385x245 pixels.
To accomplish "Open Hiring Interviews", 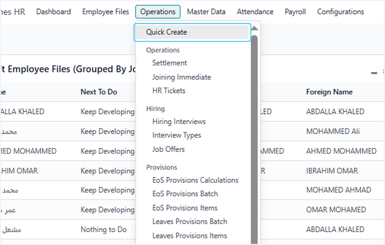I will tap(179, 122).
